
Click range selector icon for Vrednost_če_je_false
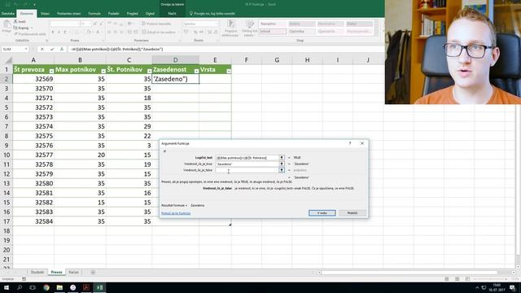tap(282, 170)
